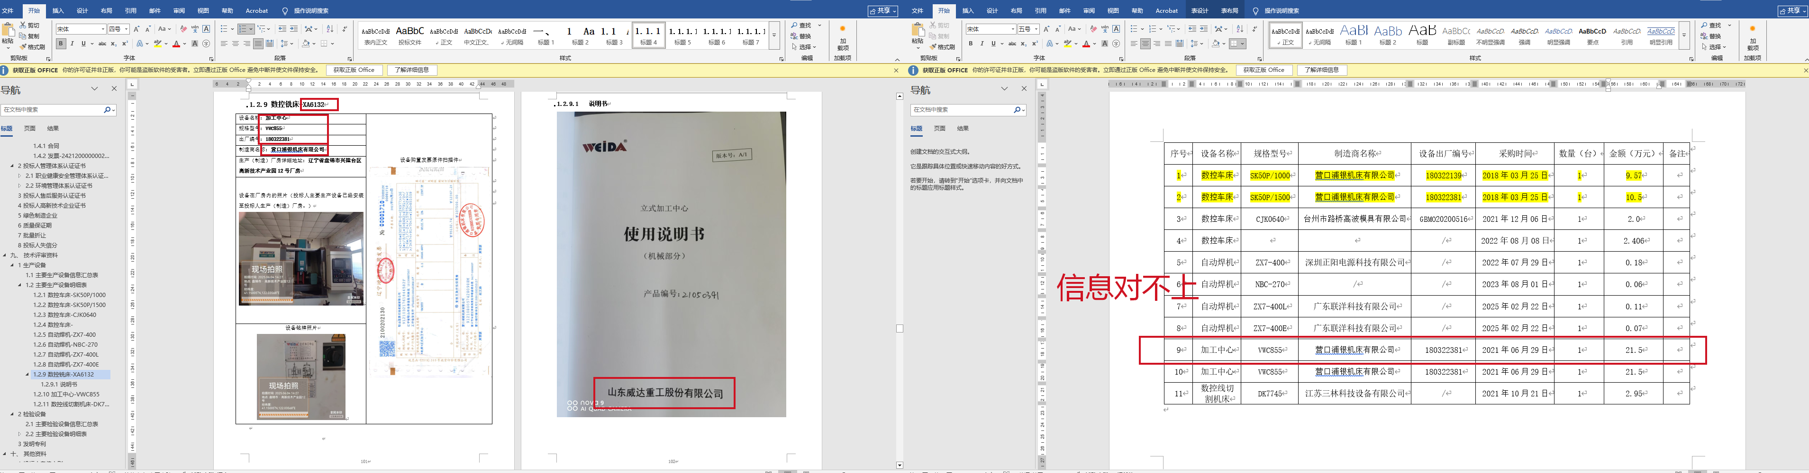Shrink font size in the left window
The width and height of the screenshot is (1809, 473).
(148, 29)
